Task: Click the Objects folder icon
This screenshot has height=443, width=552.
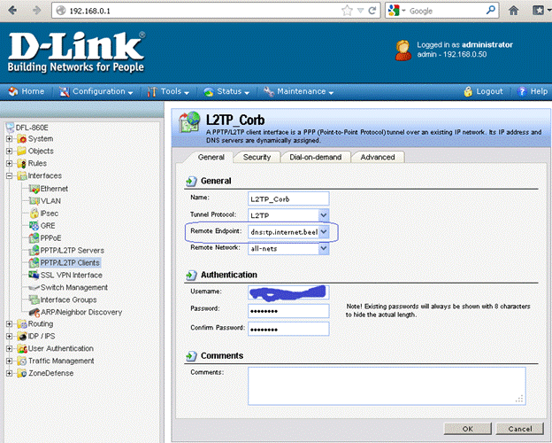Action: point(21,151)
